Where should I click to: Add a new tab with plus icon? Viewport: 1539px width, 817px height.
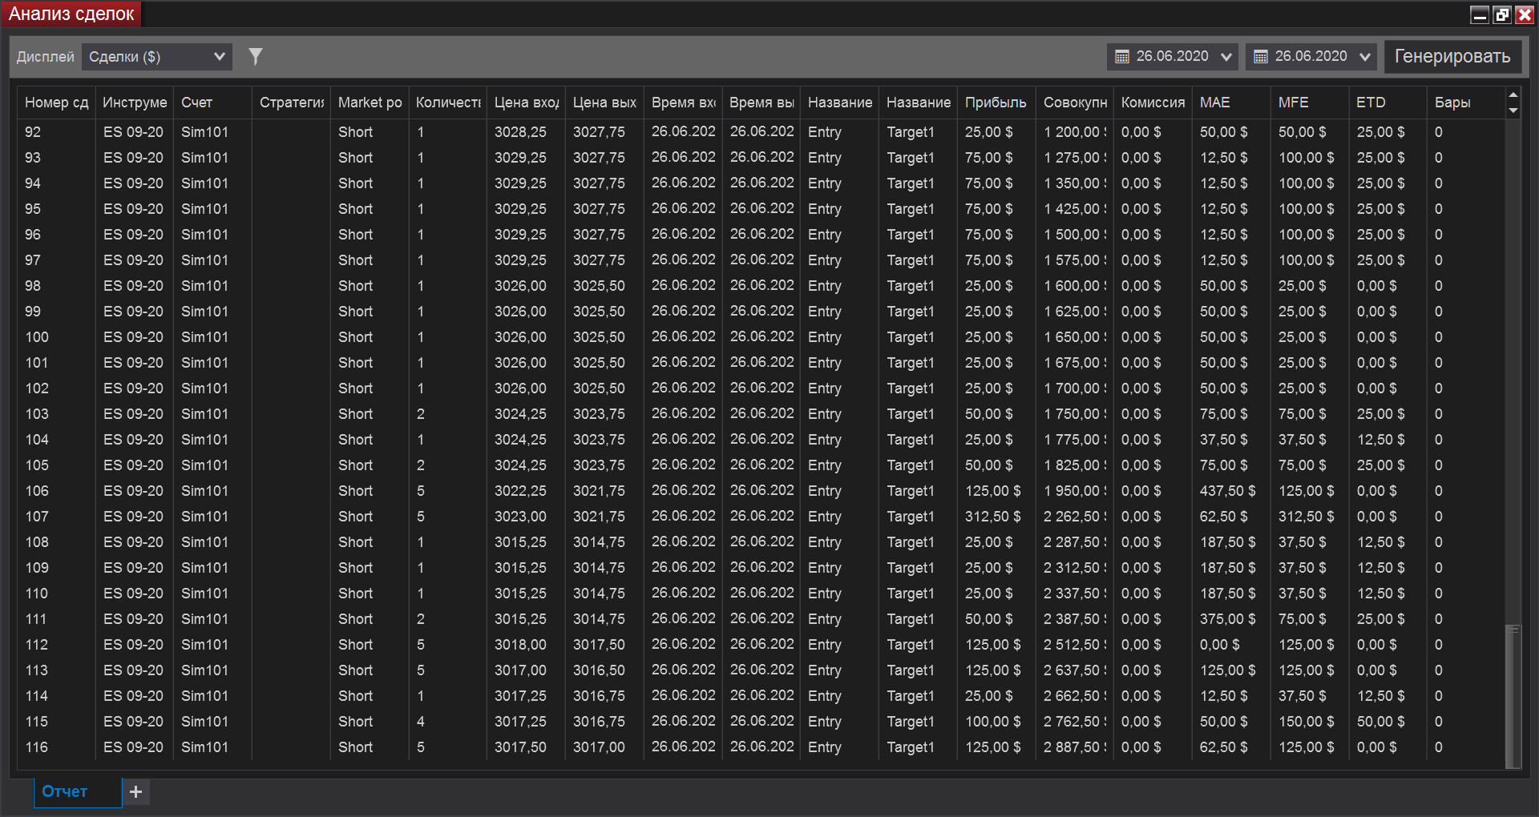(136, 791)
